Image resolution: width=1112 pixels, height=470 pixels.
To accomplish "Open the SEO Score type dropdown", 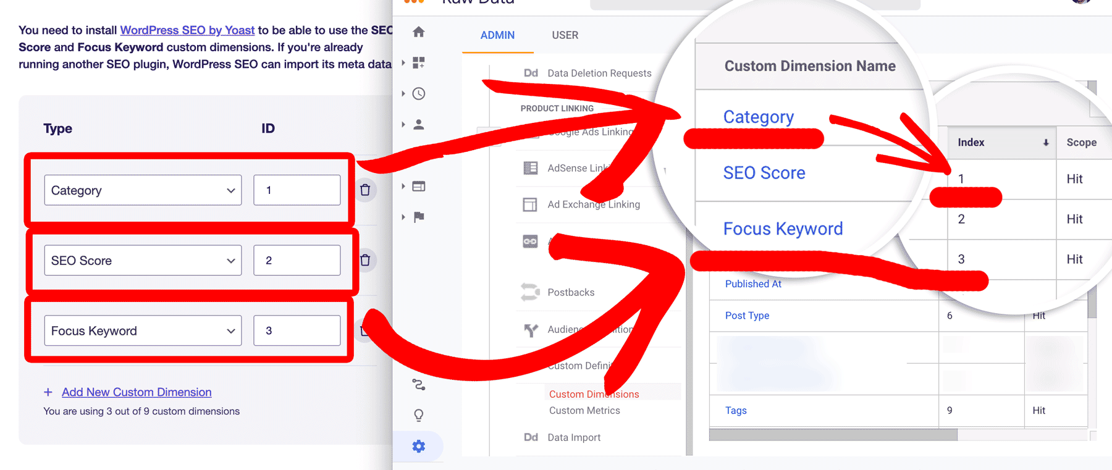I will click(x=143, y=261).
